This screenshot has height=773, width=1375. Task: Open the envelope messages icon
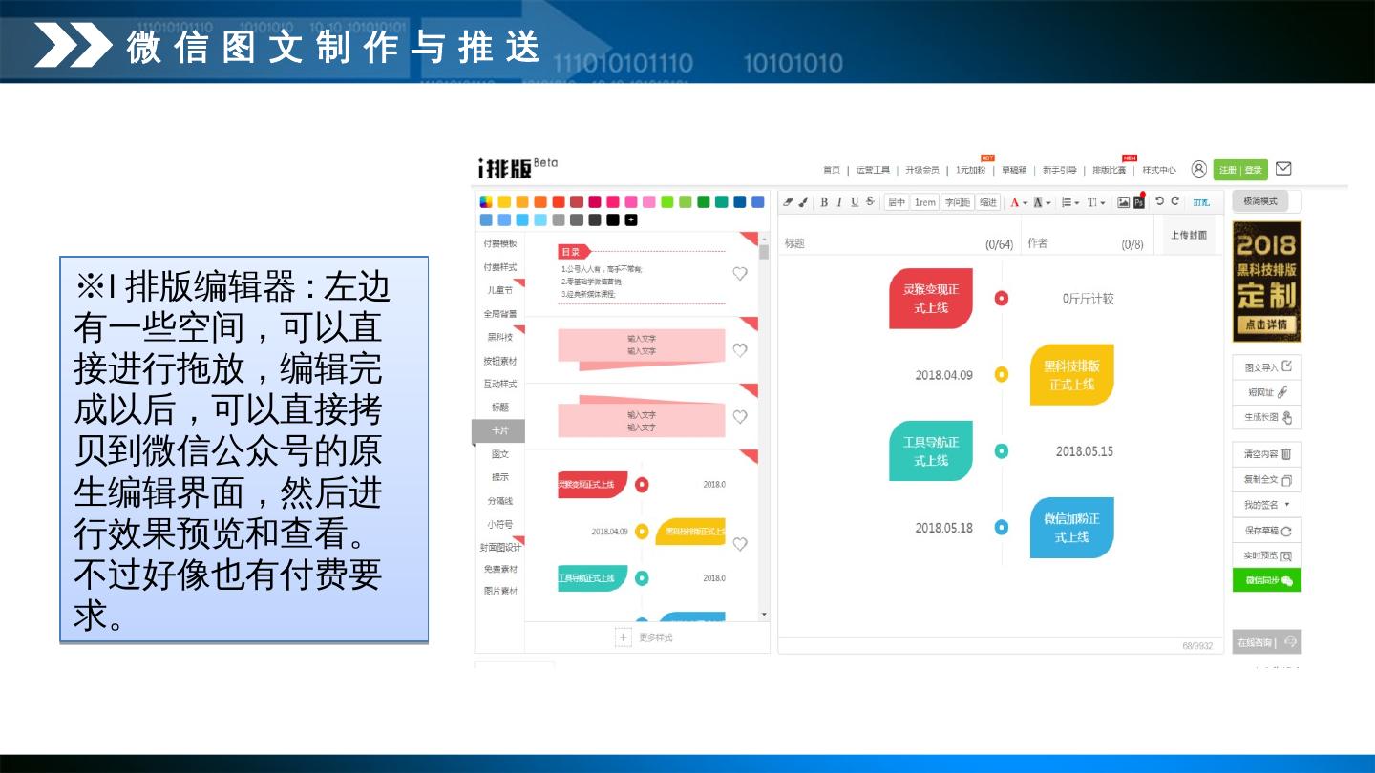pos(1283,169)
